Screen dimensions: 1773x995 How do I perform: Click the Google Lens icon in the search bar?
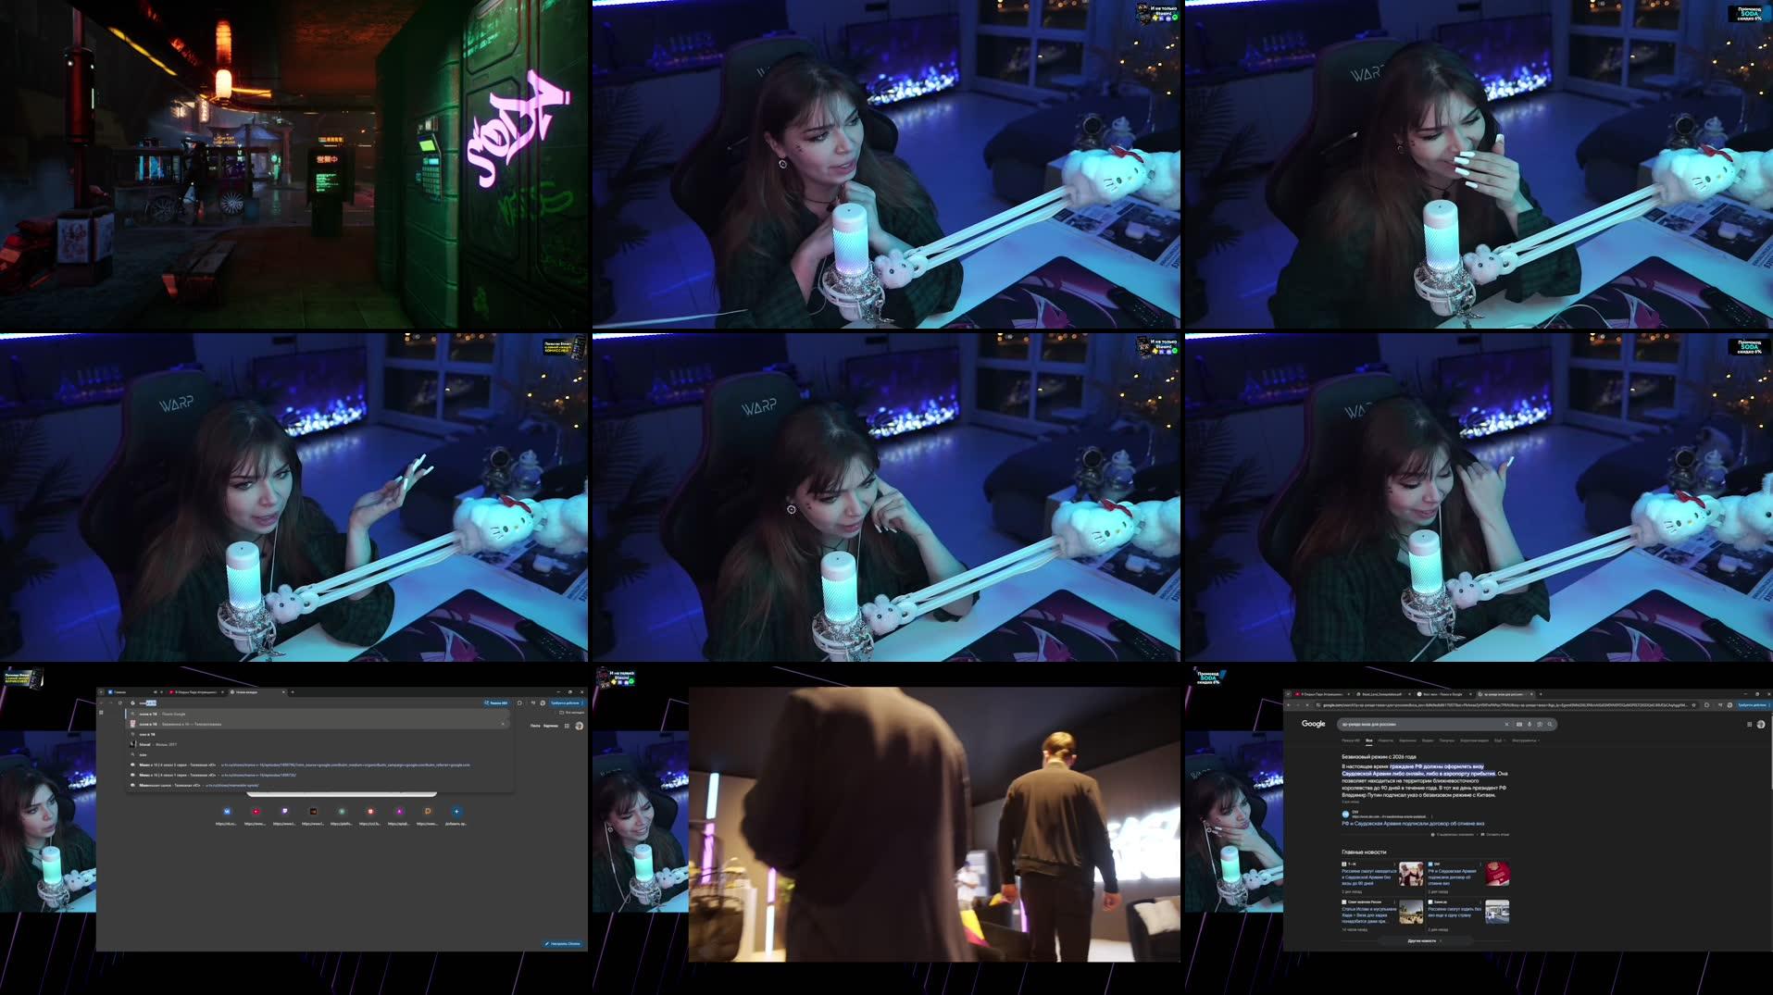tap(1540, 724)
